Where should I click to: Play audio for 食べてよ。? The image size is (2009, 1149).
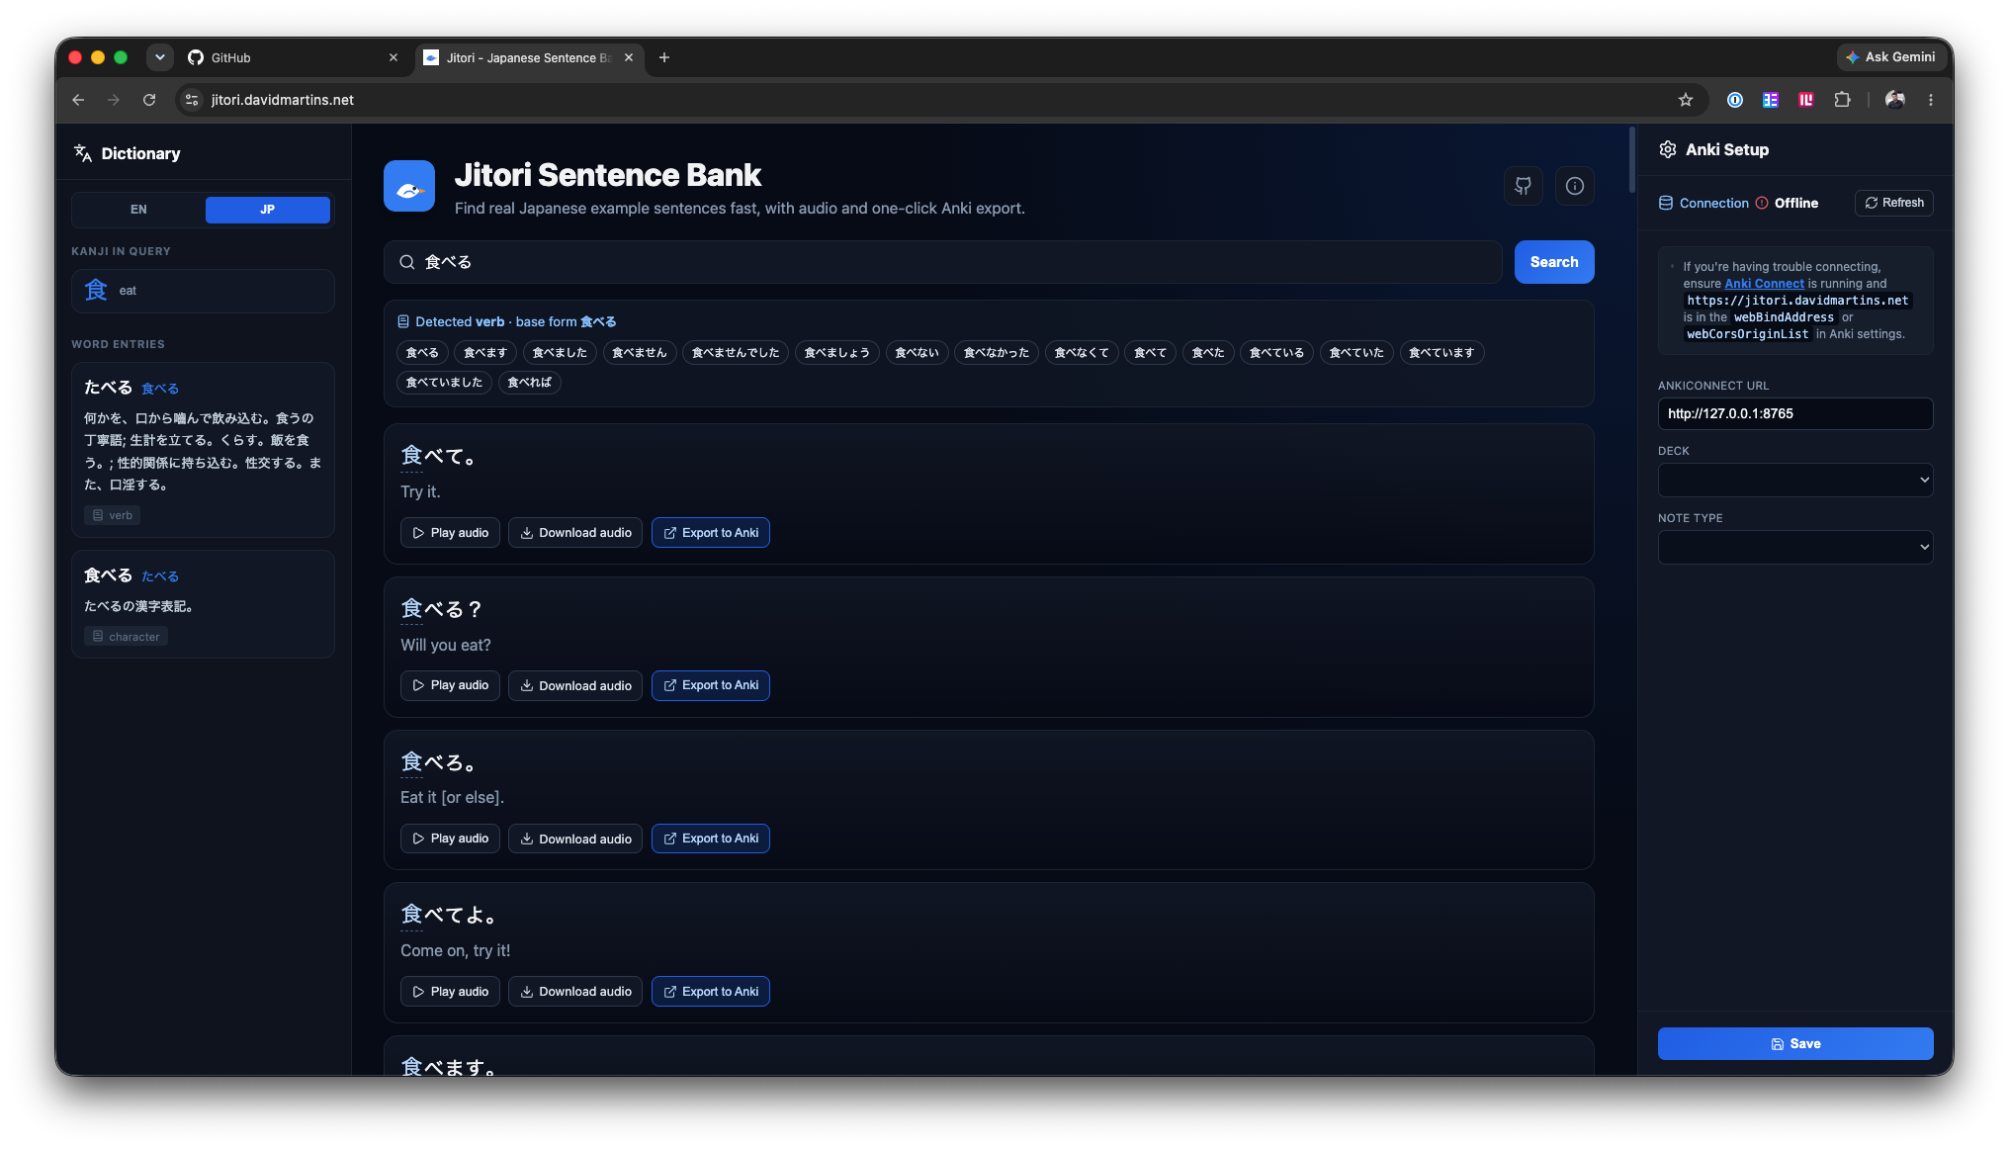tap(450, 992)
